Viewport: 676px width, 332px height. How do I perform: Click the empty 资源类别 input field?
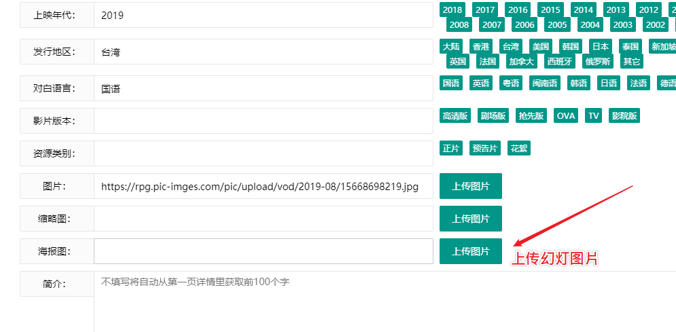pos(263,153)
